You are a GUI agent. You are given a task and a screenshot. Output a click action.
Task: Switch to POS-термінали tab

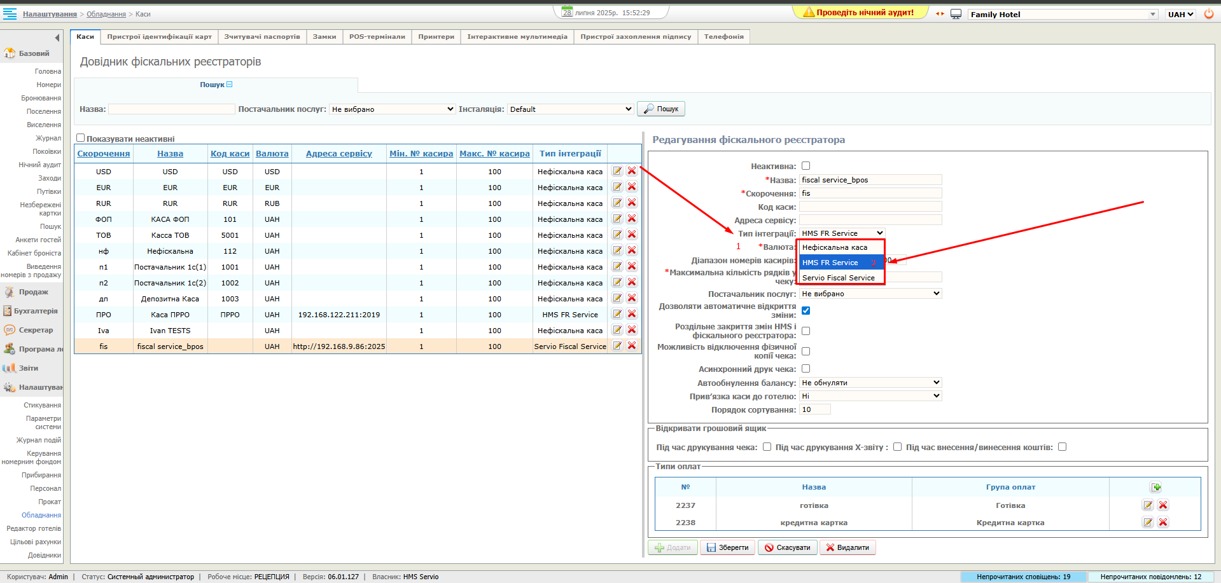[x=377, y=37]
